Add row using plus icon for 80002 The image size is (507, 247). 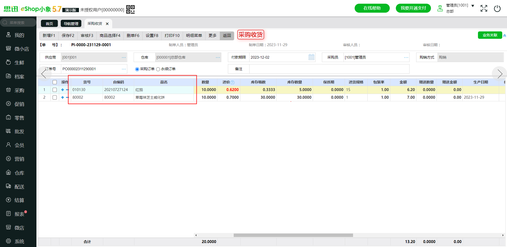(x=63, y=97)
